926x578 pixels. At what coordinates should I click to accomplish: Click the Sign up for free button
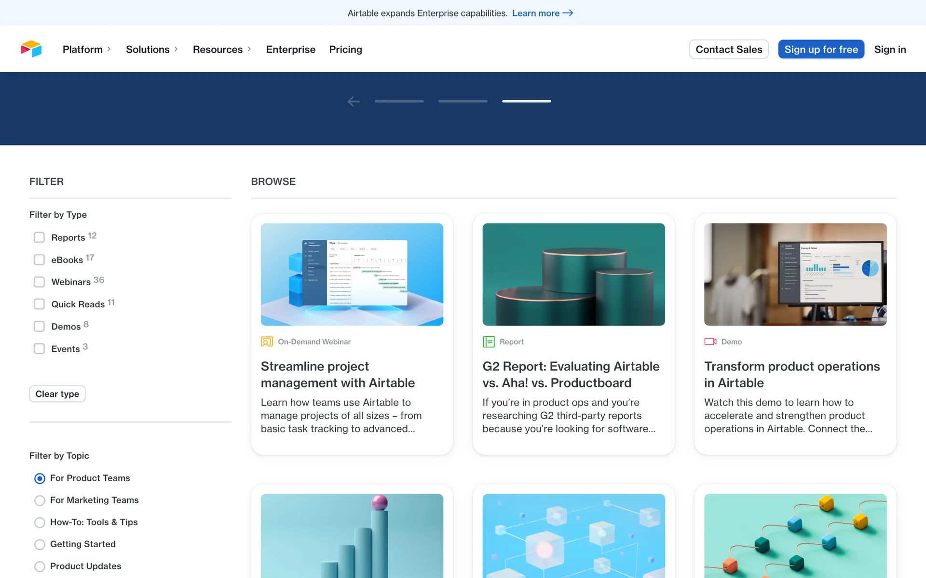pos(821,49)
